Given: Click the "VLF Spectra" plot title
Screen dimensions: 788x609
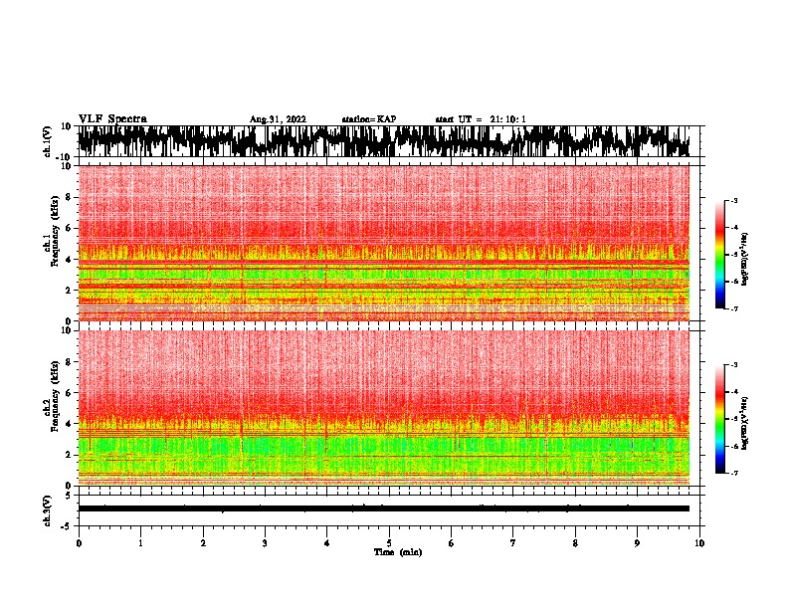Looking at the screenshot, I should 112,119.
